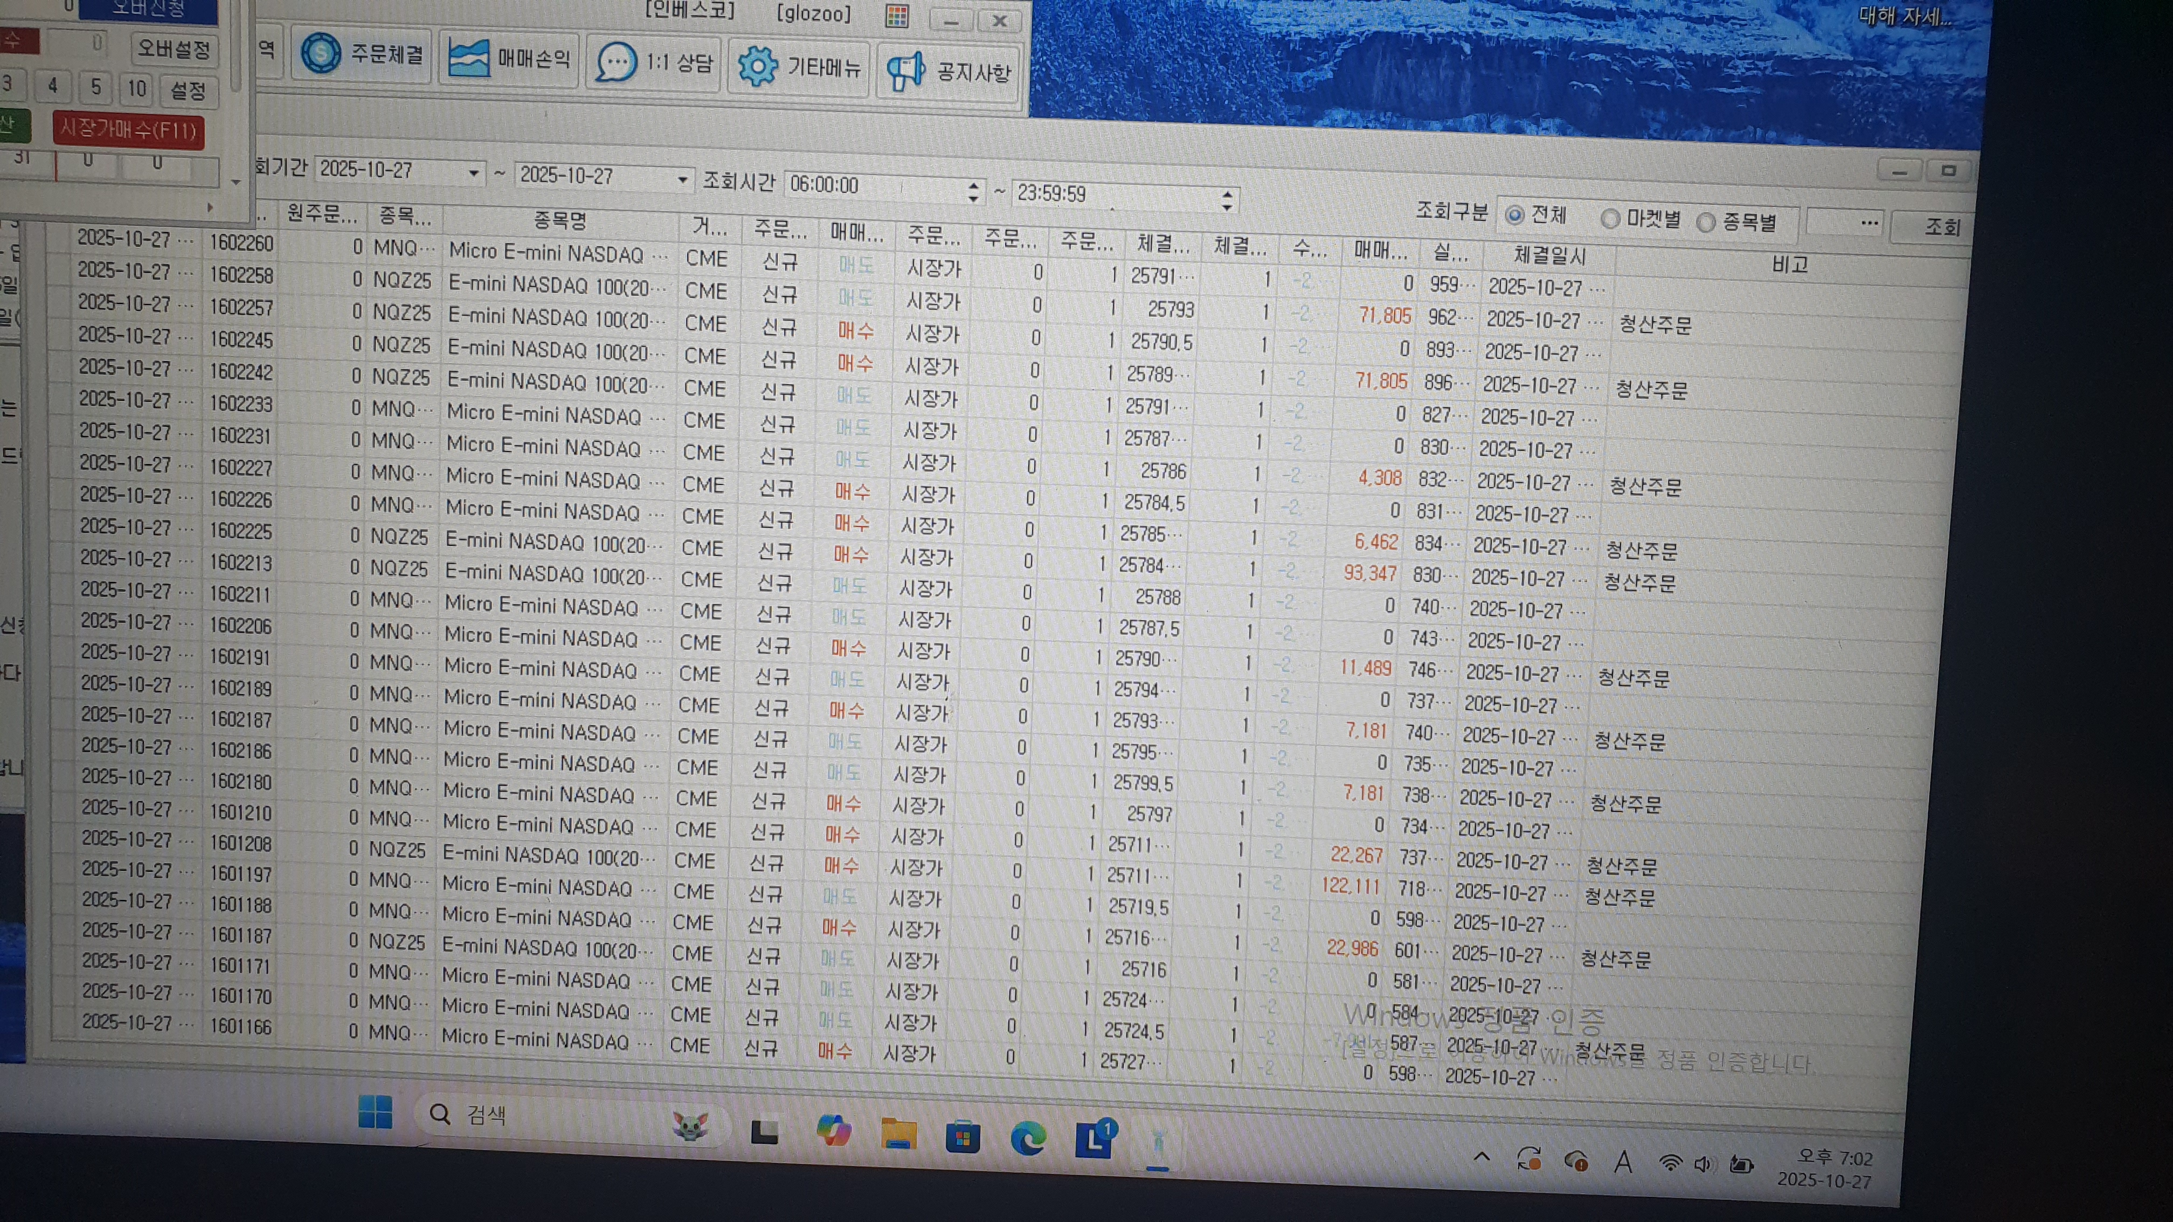Click the grid icon beside [glozoo]
2173x1222 pixels.
tap(897, 15)
